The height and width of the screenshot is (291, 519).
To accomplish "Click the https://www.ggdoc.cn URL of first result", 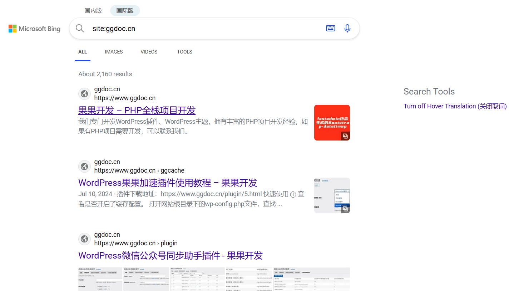I will [x=125, y=98].
